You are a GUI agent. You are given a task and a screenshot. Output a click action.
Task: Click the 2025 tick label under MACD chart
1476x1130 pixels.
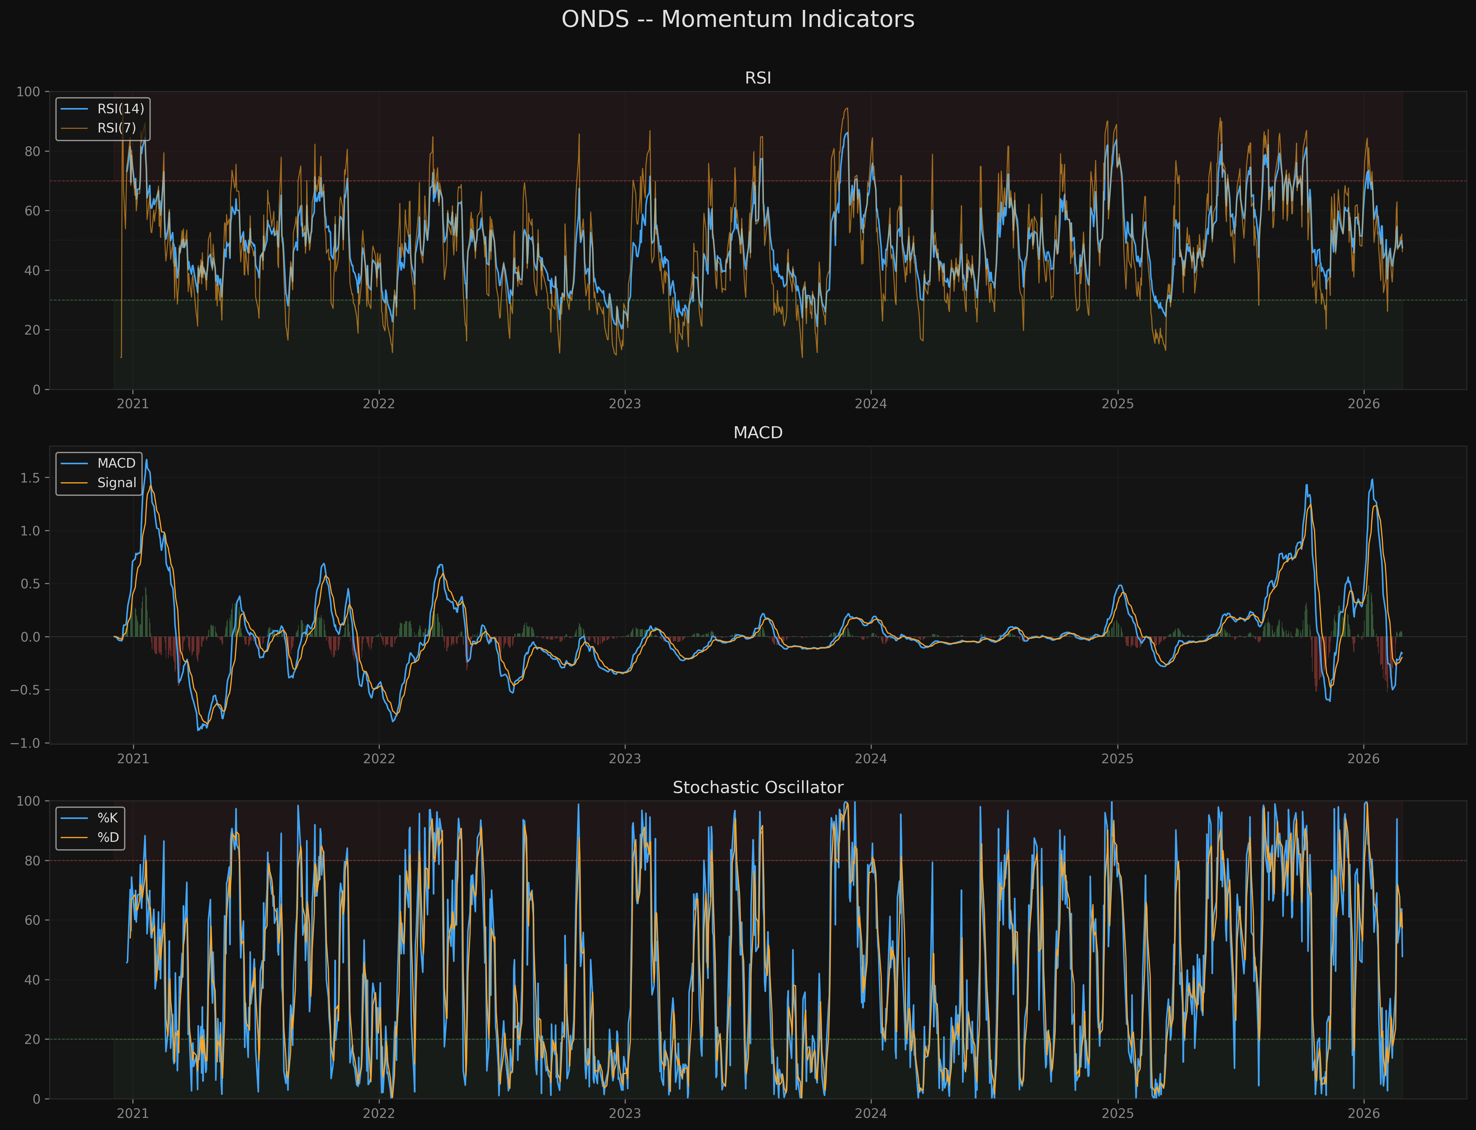1117,759
